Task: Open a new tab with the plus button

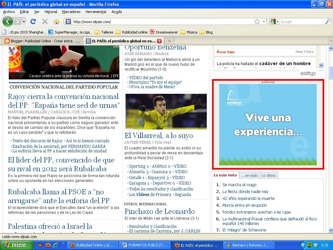Action: [x=169, y=41]
